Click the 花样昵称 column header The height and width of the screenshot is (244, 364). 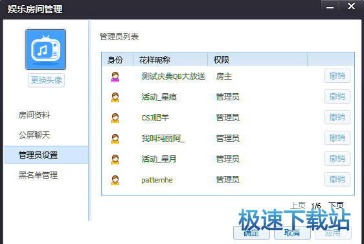pyautogui.click(x=170, y=60)
